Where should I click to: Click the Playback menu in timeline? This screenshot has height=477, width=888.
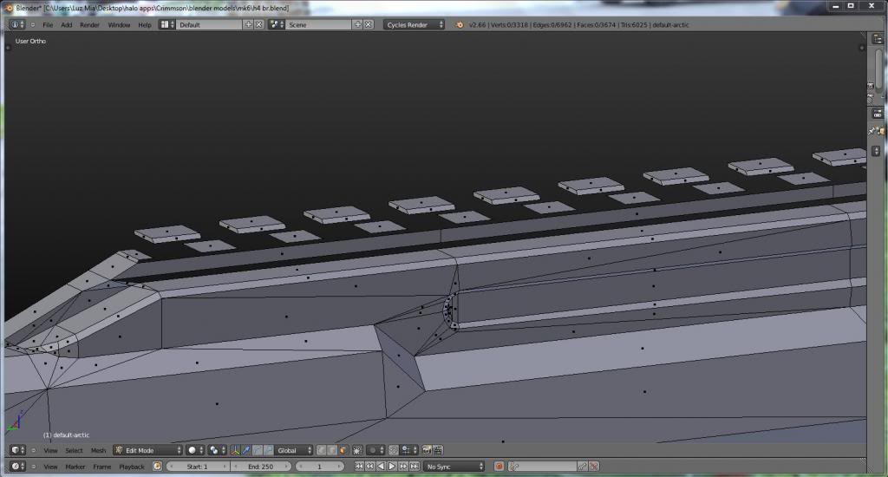tap(132, 467)
